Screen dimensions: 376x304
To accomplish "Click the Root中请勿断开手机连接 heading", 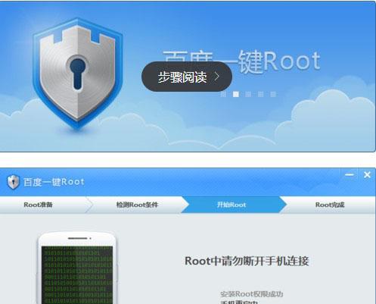I will 247,261.
